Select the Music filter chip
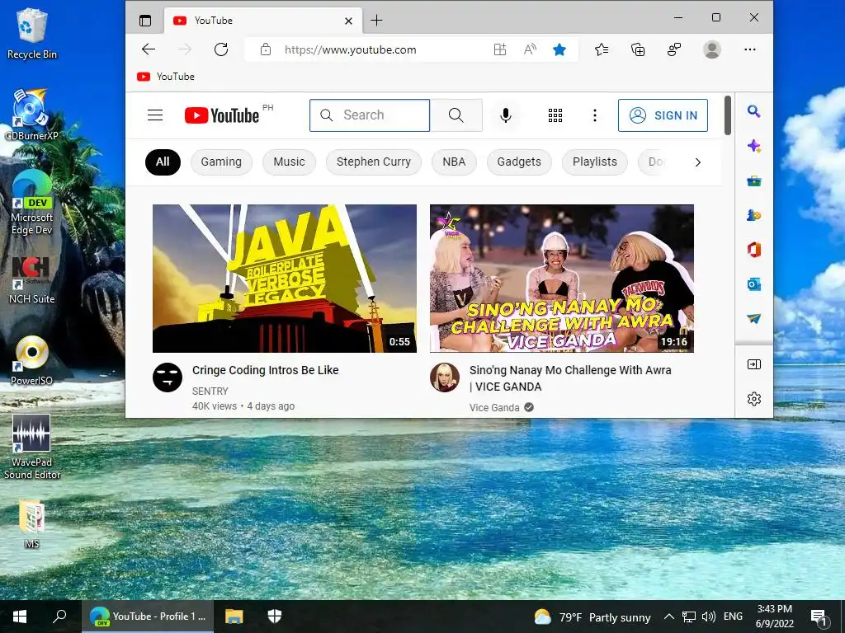This screenshot has width=845, height=633. tap(289, 162)
